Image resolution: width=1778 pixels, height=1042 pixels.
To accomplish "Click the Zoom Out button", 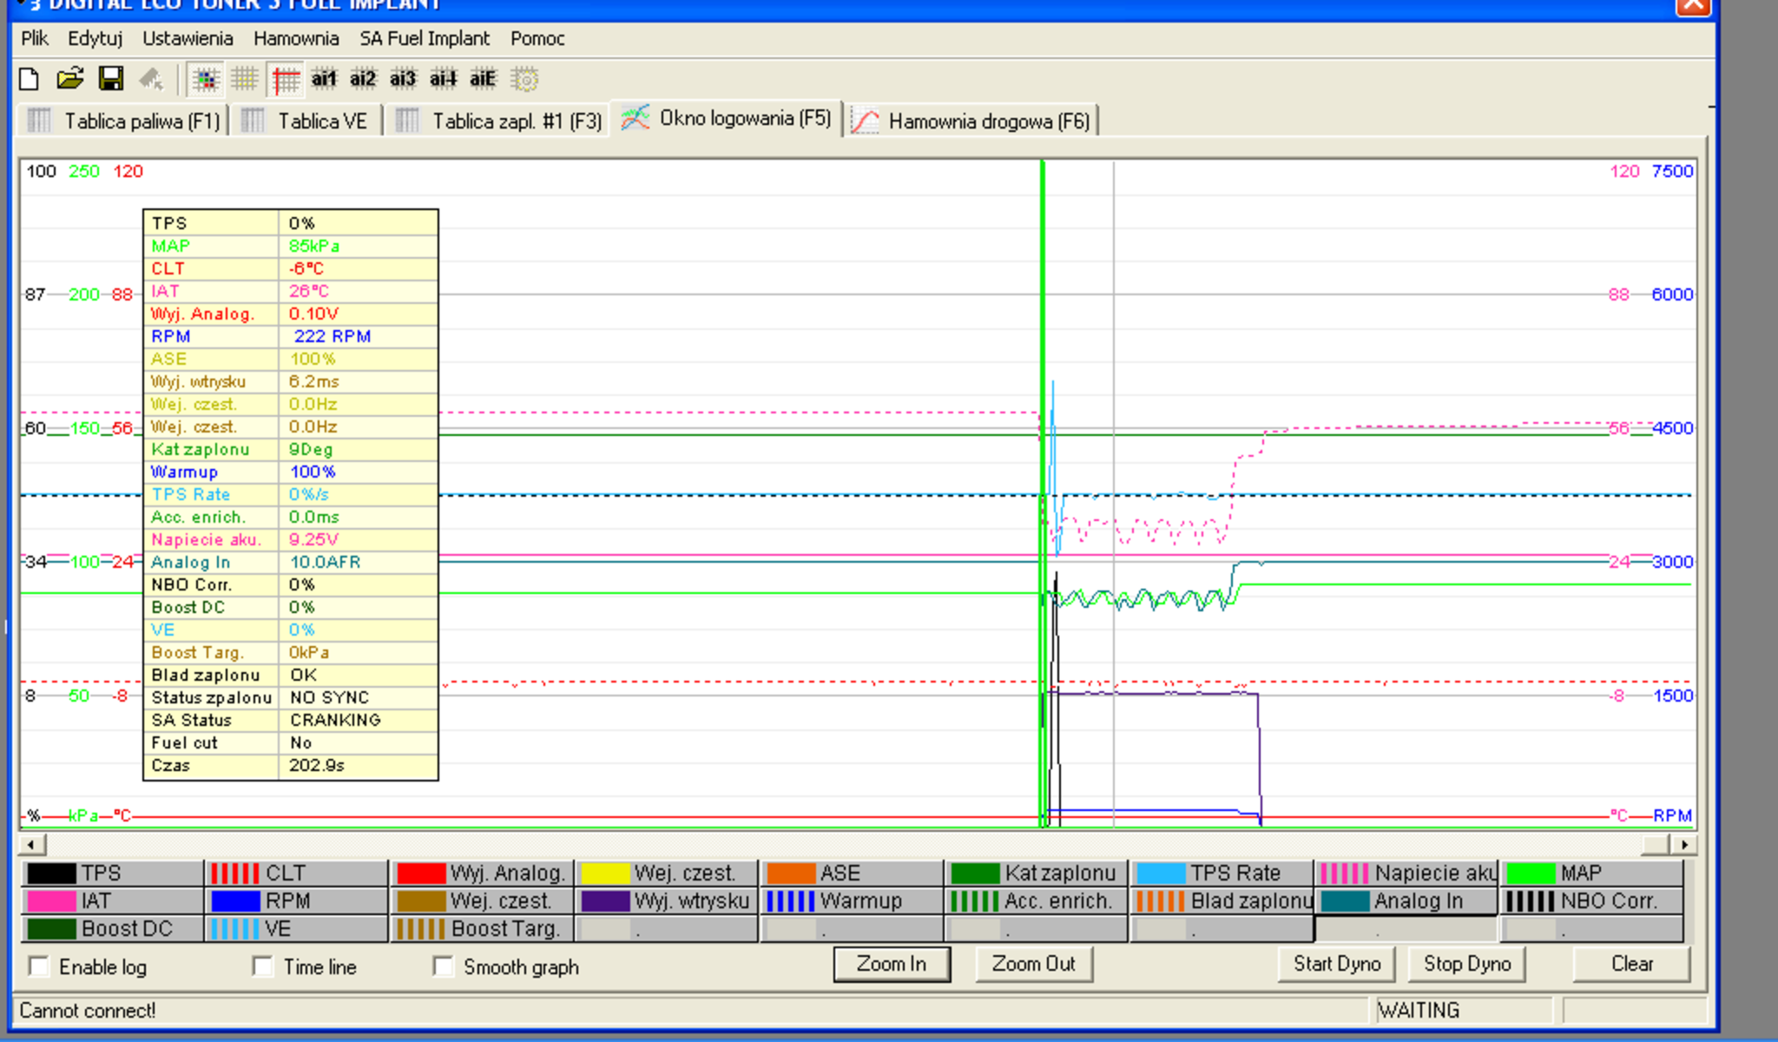I will tap(1033, 964).
